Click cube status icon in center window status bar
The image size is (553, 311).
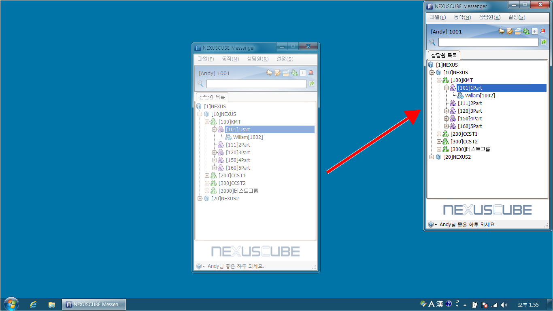click(199, 266)
